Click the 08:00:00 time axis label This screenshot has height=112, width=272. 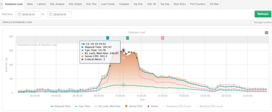99,96
